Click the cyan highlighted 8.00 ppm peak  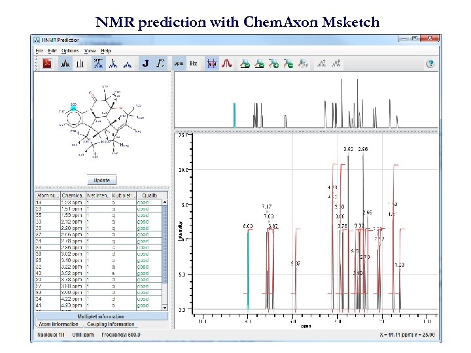pyautogui.click(x=248, y=269)
